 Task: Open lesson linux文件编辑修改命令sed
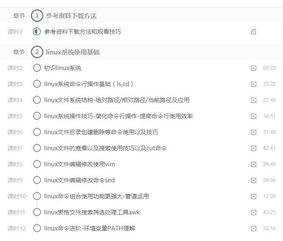79,180
